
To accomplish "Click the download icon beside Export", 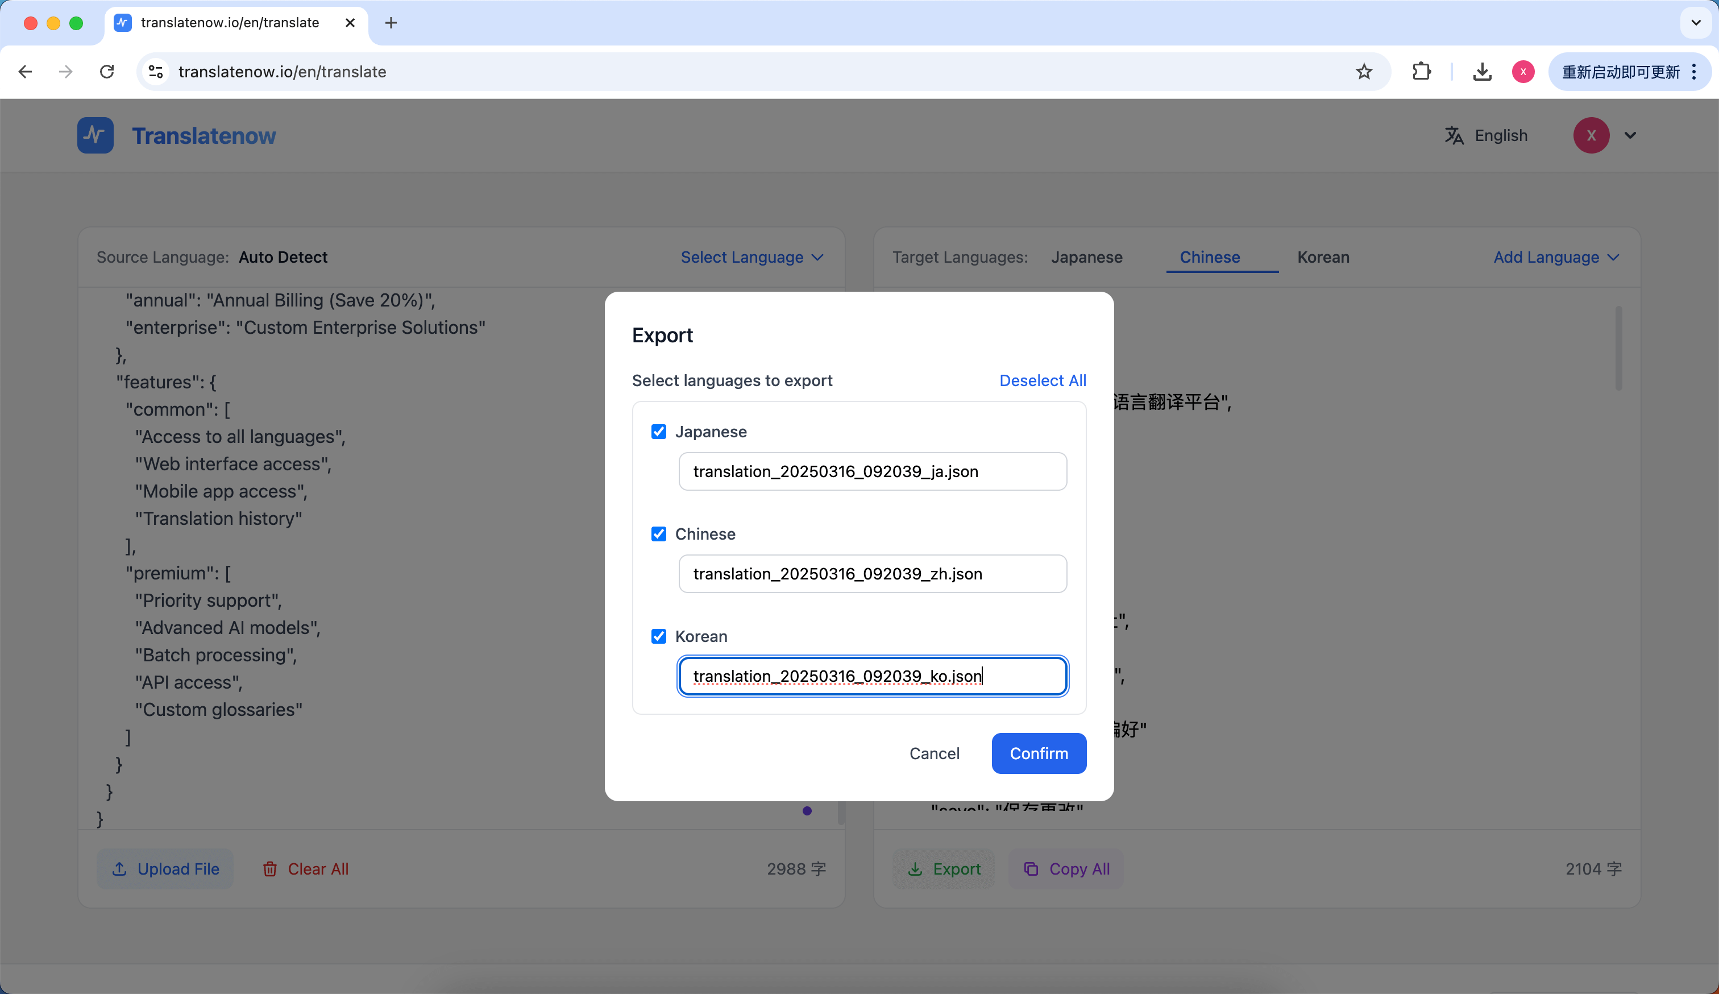I will [x=915, y=868].
